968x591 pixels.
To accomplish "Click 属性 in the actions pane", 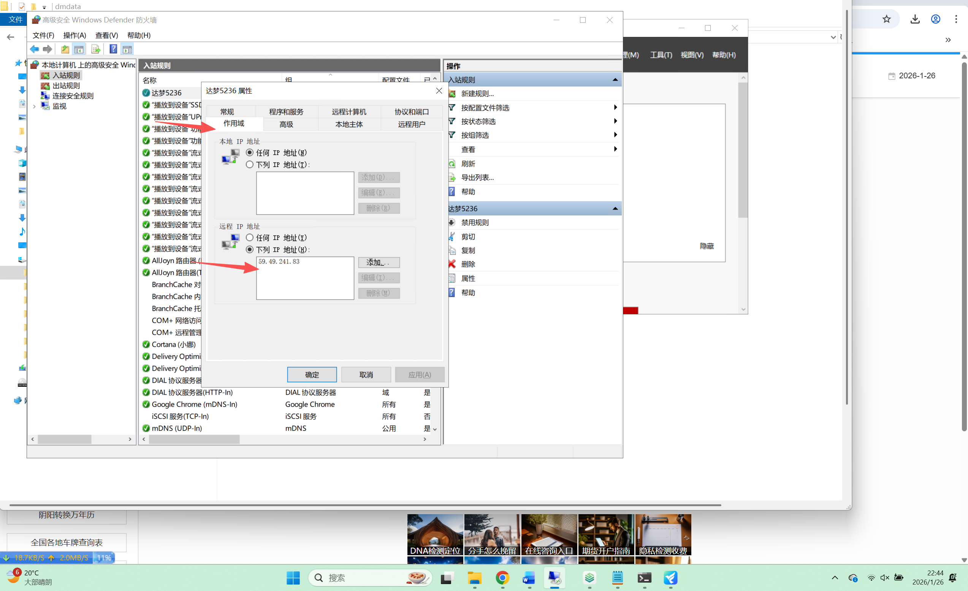I will coord(468,278).
